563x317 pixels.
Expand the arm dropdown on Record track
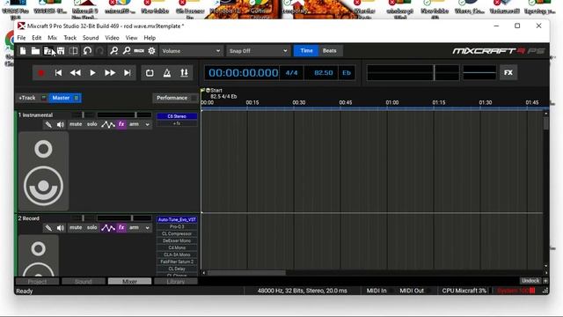point(147,227)
